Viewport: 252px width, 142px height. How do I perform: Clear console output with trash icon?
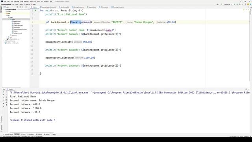tap(6, 105)
